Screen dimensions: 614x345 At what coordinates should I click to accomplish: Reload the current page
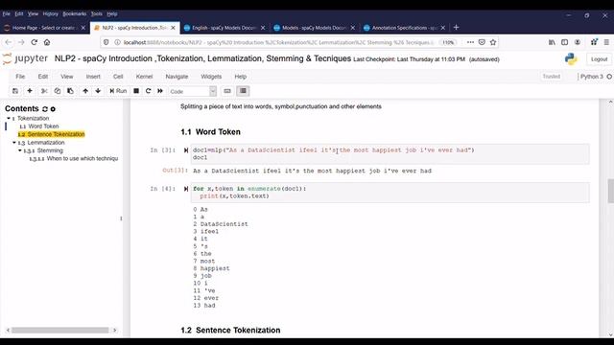coord(35,42)
